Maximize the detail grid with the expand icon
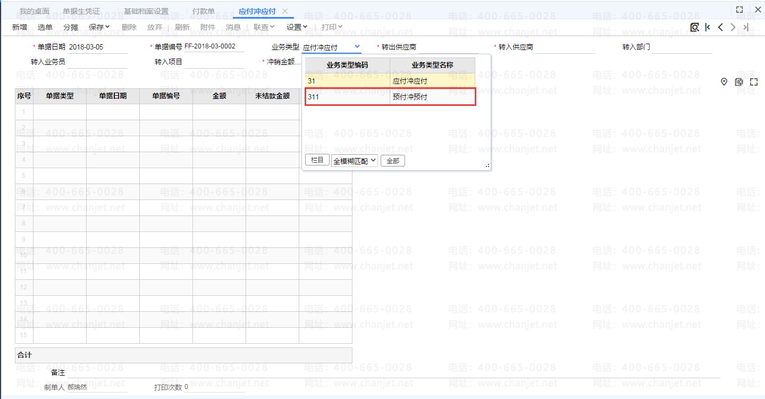The height and width of the screenshot is (399, 765). (754, 82)
